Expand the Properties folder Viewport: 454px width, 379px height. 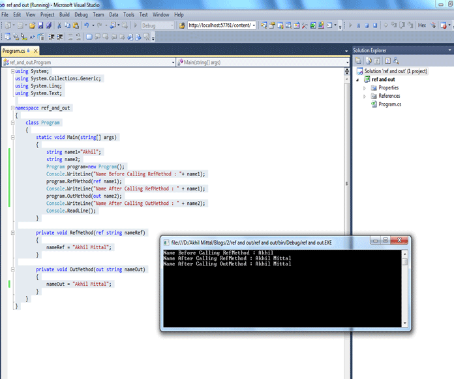(x=365, y=87)
